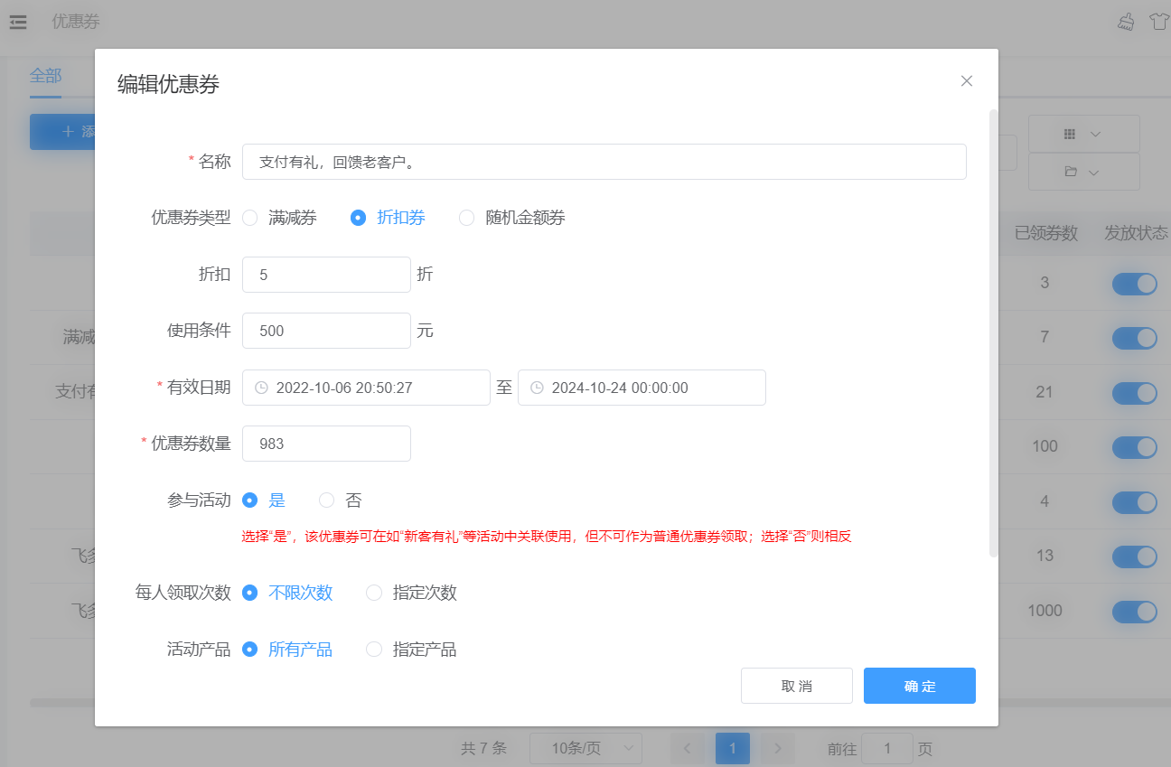Select 指定产品 for activity products

(374, 650)
